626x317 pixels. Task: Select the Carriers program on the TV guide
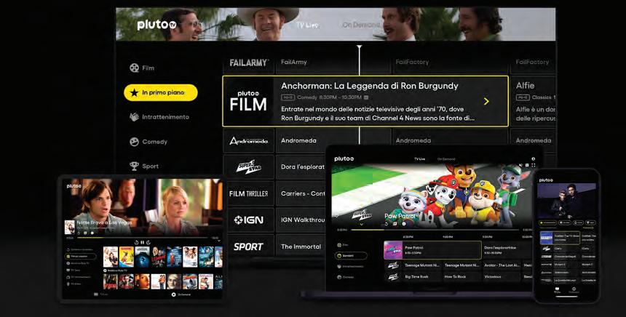tap(301, 193)
